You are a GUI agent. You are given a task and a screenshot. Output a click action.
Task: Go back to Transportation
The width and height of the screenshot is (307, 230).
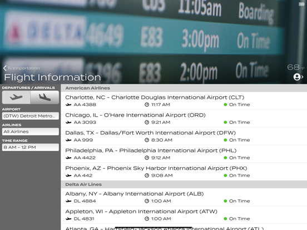(x=22, y=68)
